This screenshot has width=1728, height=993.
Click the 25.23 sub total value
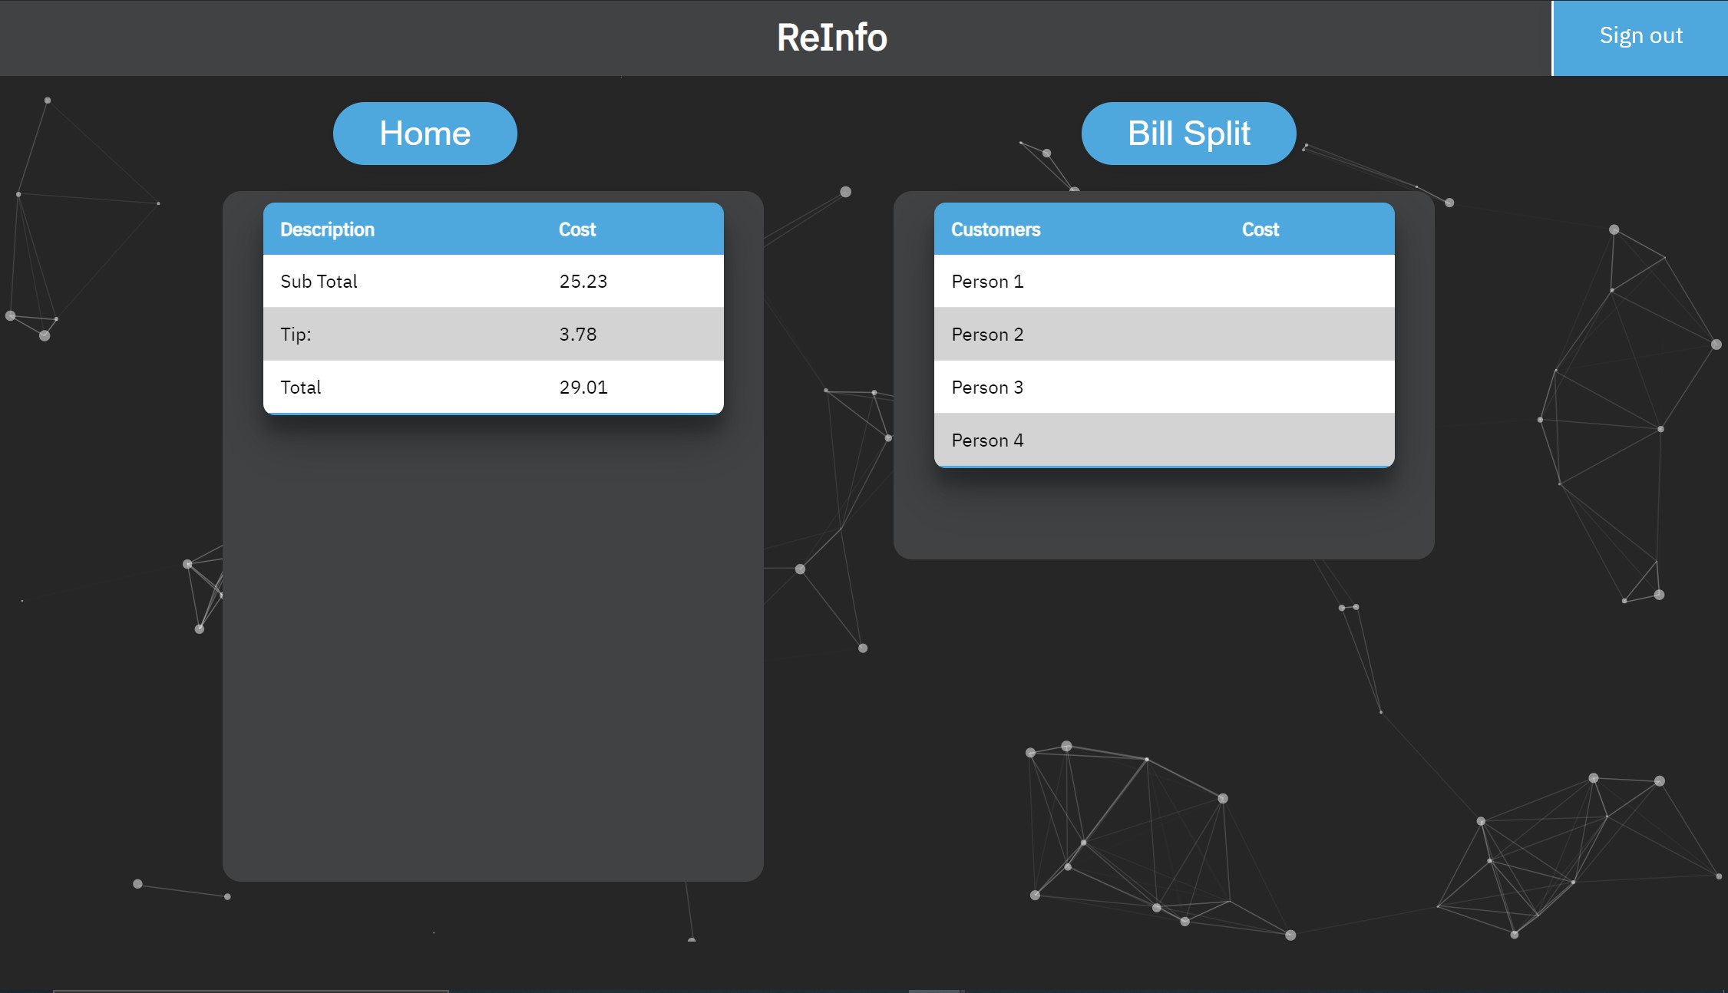(583, 282)
